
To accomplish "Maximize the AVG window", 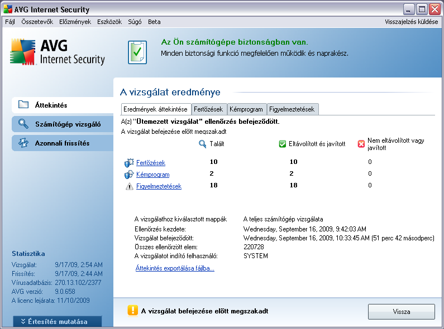I will 421,9.
